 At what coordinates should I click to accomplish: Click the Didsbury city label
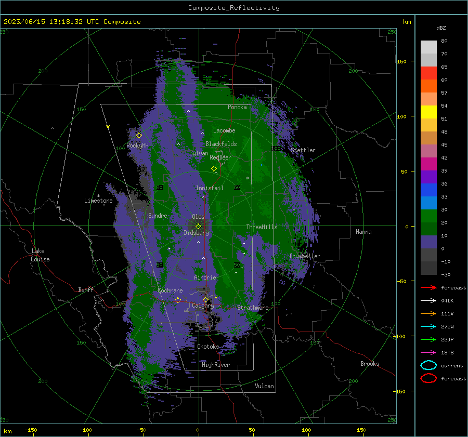(196, 233)
